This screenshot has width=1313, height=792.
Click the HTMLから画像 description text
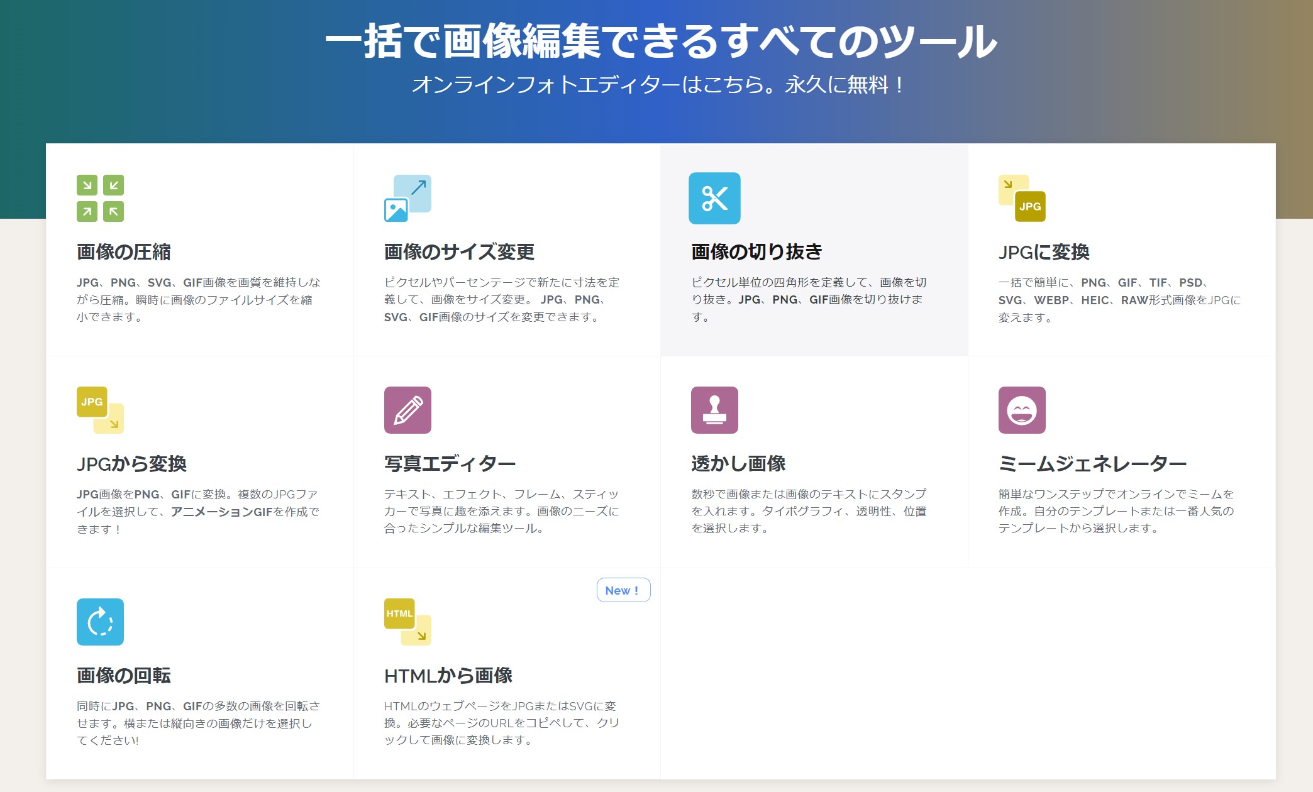pos(501,723)
